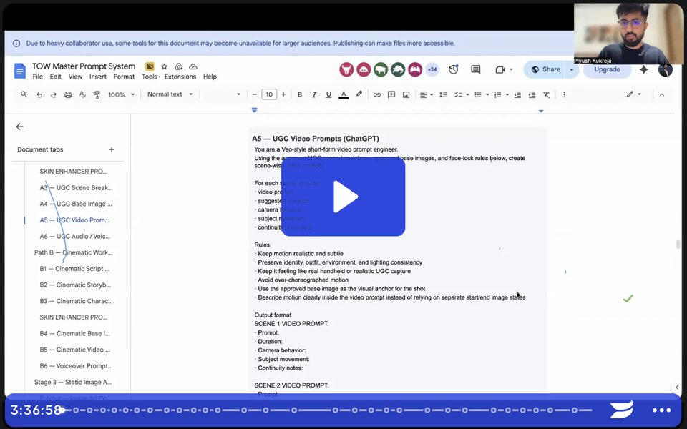The width and height of the screenshot is (687, 429).
Task: Star the TOW Master Prompt System document
Action: (165, 66)
